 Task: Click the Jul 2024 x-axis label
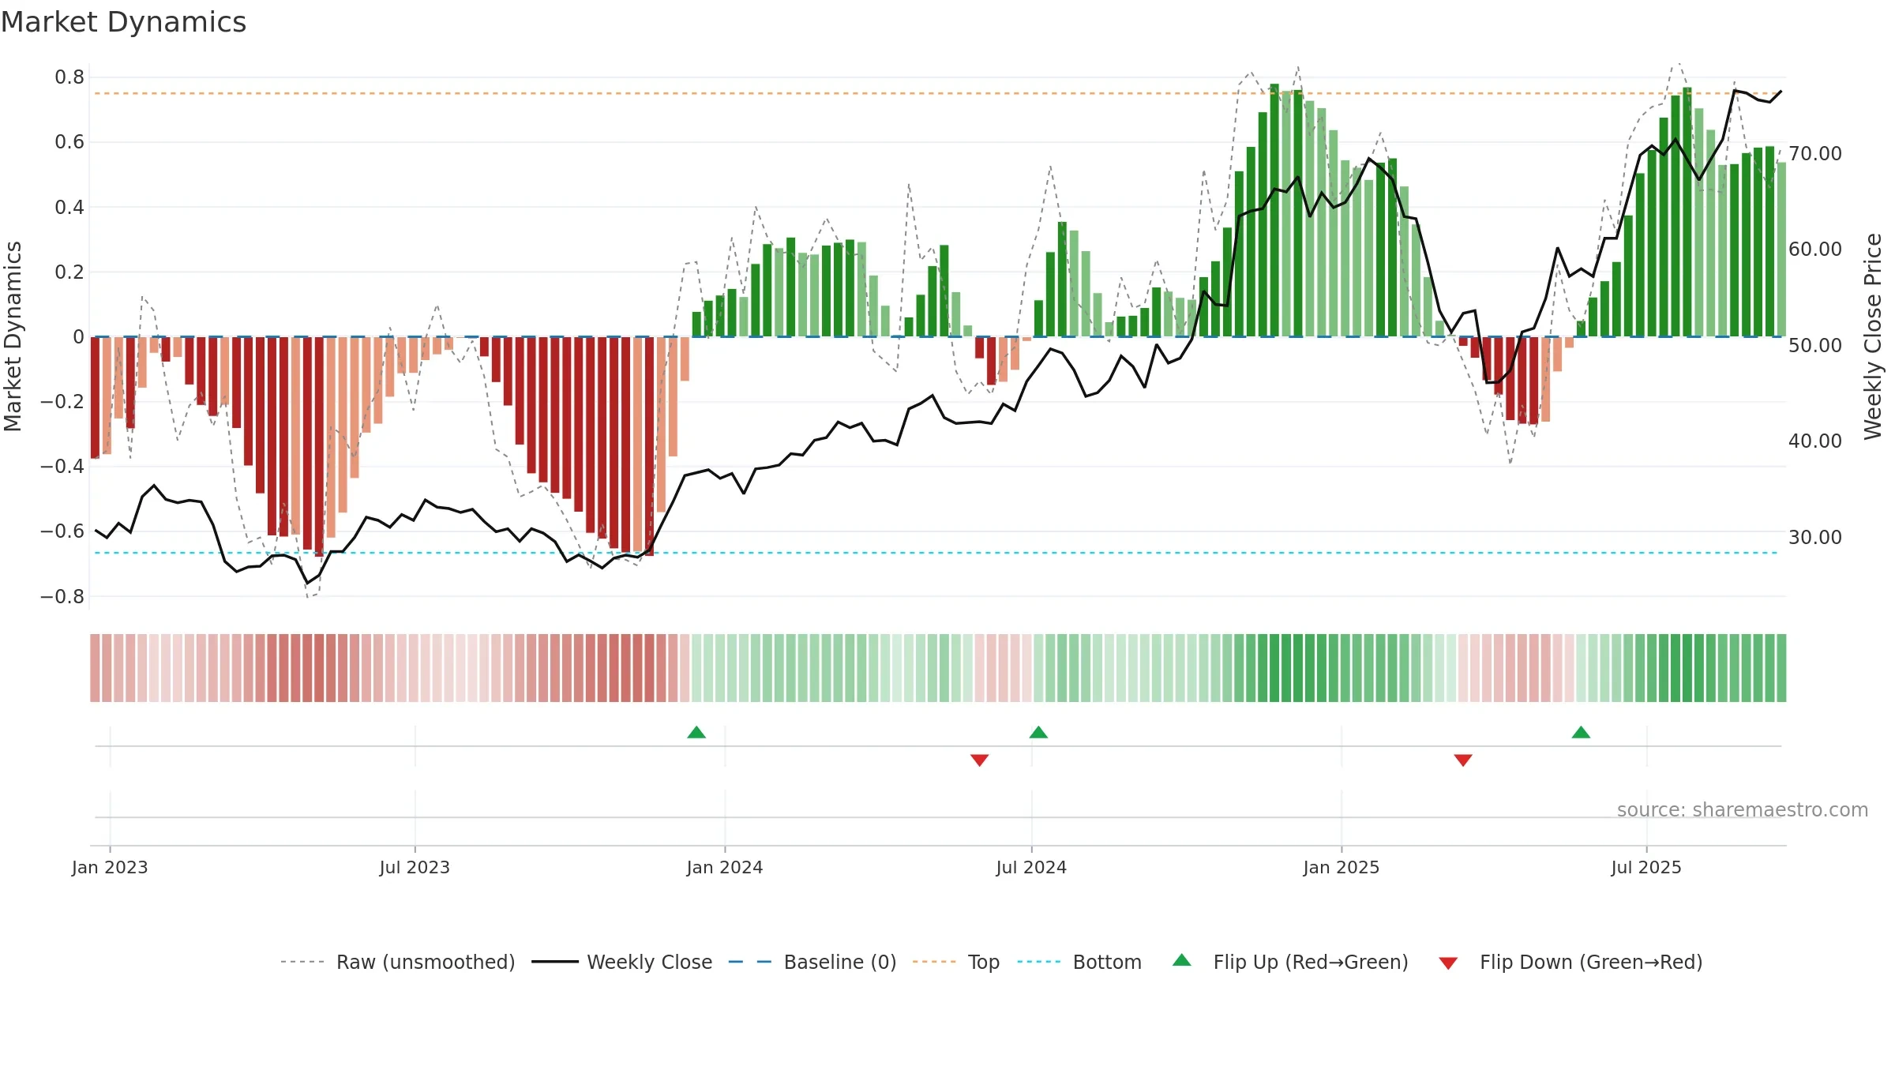pyautogui.click(x=1031, y=867)
